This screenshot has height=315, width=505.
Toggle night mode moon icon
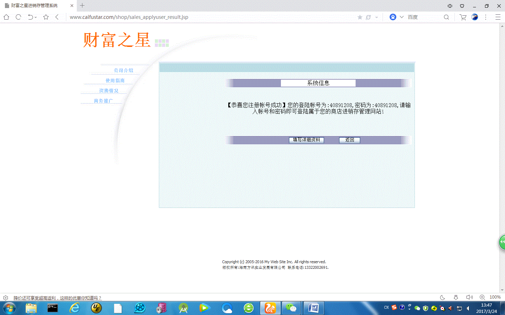tap(443, 297)
